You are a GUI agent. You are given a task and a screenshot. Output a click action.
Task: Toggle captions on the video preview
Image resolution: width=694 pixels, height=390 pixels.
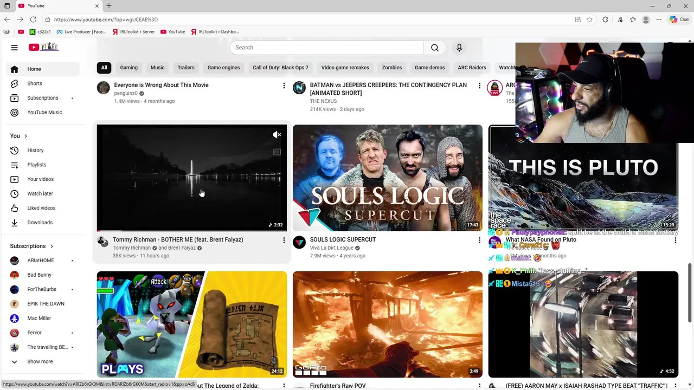click(x=277, y=152)
